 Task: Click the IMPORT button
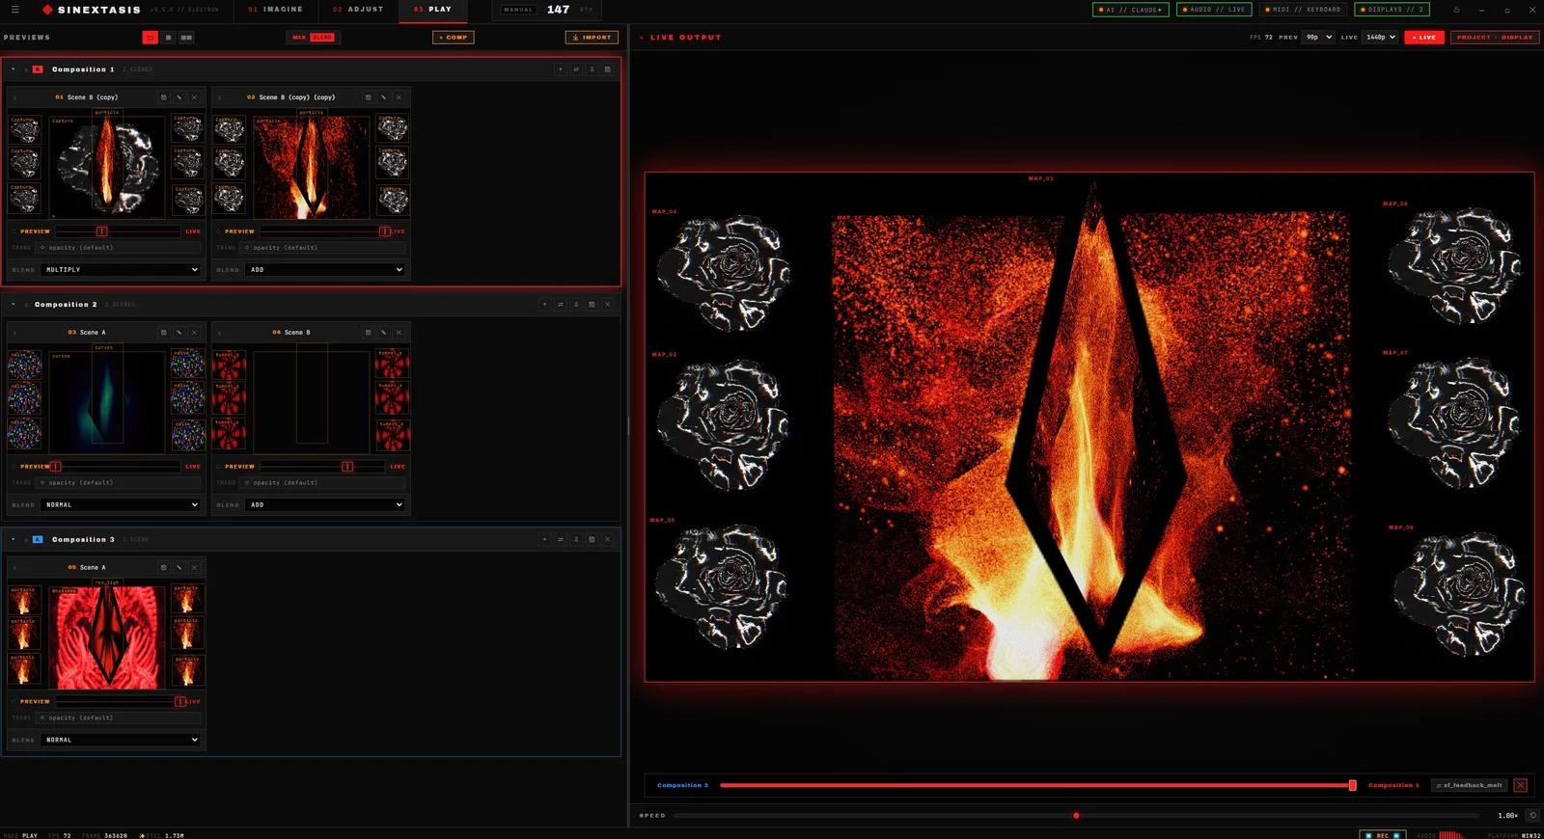tap(592, 38)
